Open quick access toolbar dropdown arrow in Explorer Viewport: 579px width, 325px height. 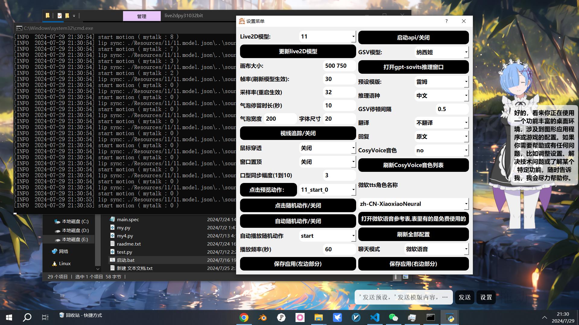(74, 16)
